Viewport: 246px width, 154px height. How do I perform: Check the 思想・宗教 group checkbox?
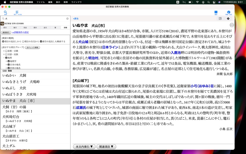(x=6, y=51)
